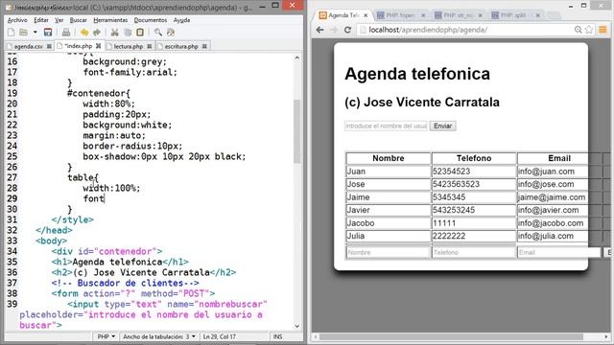This screenshot has width=614, height=345.
Task: Open the Chrome menu hamburger icon
Action: pos(602,30)
